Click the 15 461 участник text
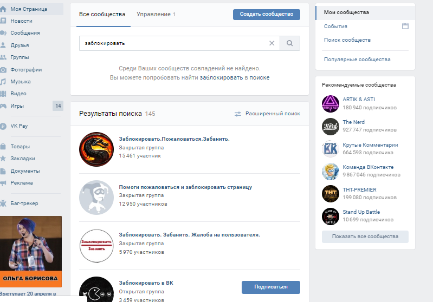Image resolution: width=433 pixels, height=302 pixels. (x=140, y=156)
